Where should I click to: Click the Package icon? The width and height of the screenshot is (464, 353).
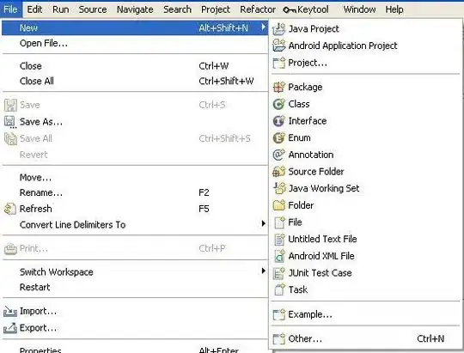[278, 87]
